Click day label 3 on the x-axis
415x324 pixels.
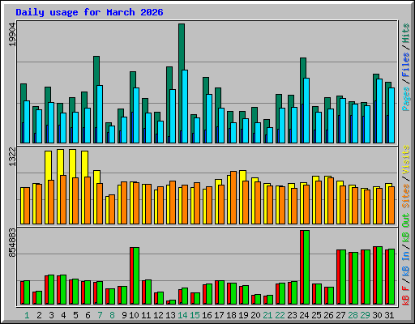click(51, 315)
